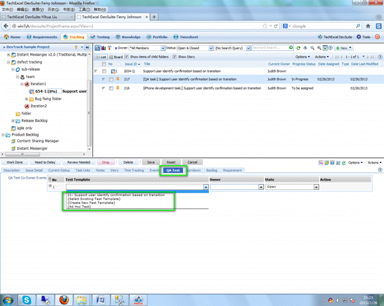The image size is (384, 306).
Task: Sort by Current Owner column header
Action: [x=279, y=64]
